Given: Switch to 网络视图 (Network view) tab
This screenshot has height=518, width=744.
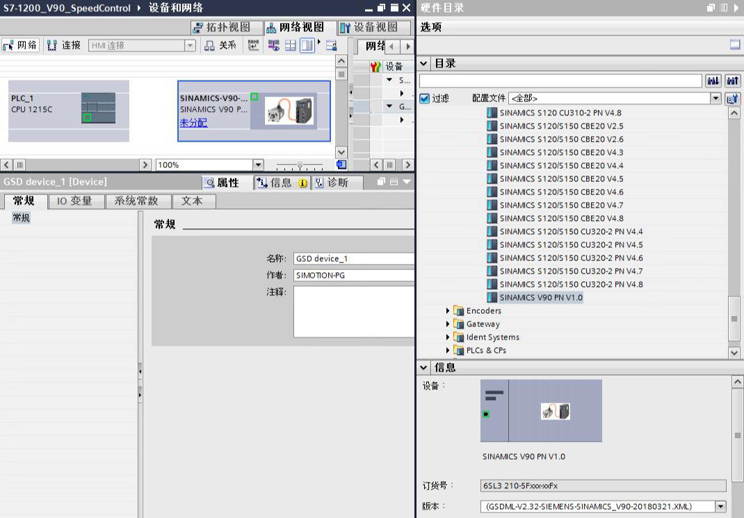Looking at the screenshot, I should pyautogui.click(x=300, y=28).
